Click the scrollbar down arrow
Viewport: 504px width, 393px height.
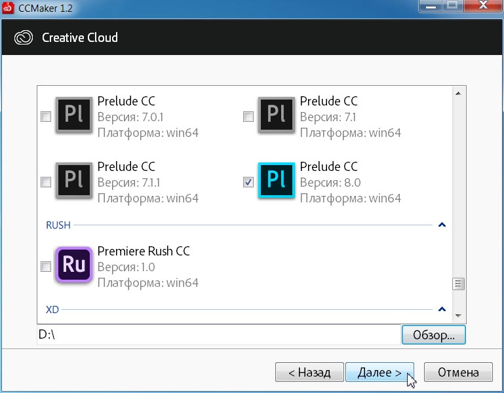[x=458, y=316]
